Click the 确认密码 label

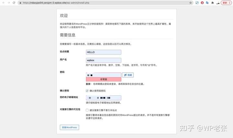(x=64, y=91)
